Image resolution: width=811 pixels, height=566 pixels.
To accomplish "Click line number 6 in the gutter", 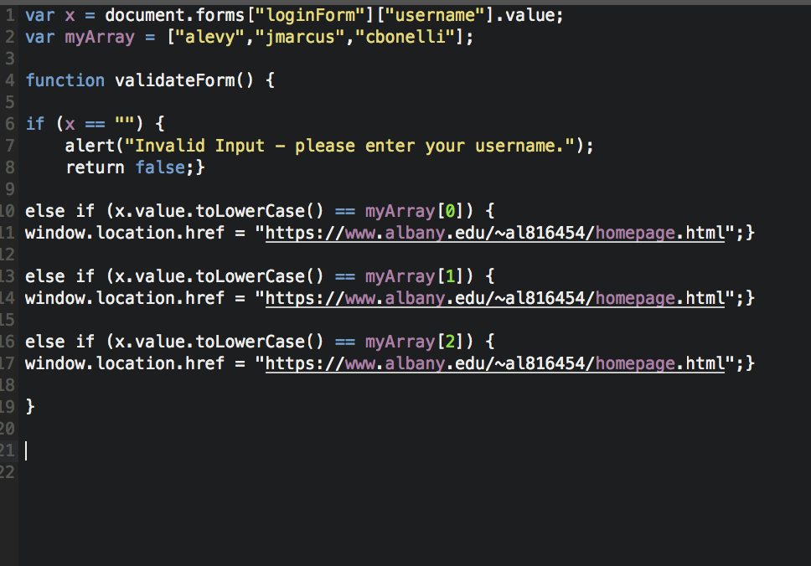I will (8, 123).
